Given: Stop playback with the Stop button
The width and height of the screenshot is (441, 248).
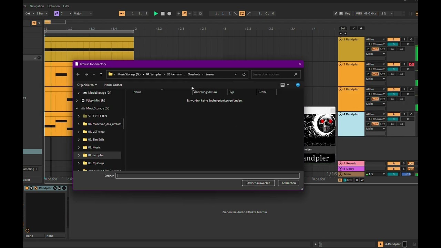Looking at the screenshot, I should [x=163, y=13].
